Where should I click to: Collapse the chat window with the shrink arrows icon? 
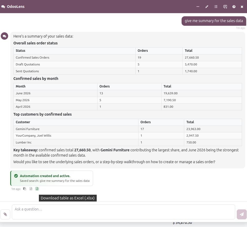207,7
